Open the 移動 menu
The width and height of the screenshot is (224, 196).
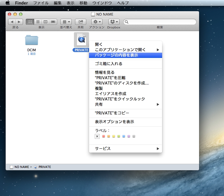tap(83, 3)
